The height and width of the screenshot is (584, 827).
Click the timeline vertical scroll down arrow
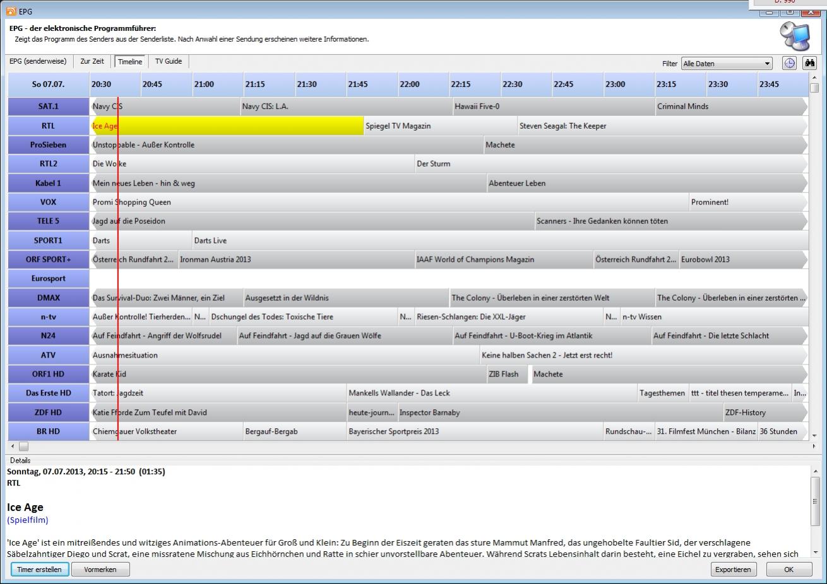pyautogui.click(x=814, y=435)
